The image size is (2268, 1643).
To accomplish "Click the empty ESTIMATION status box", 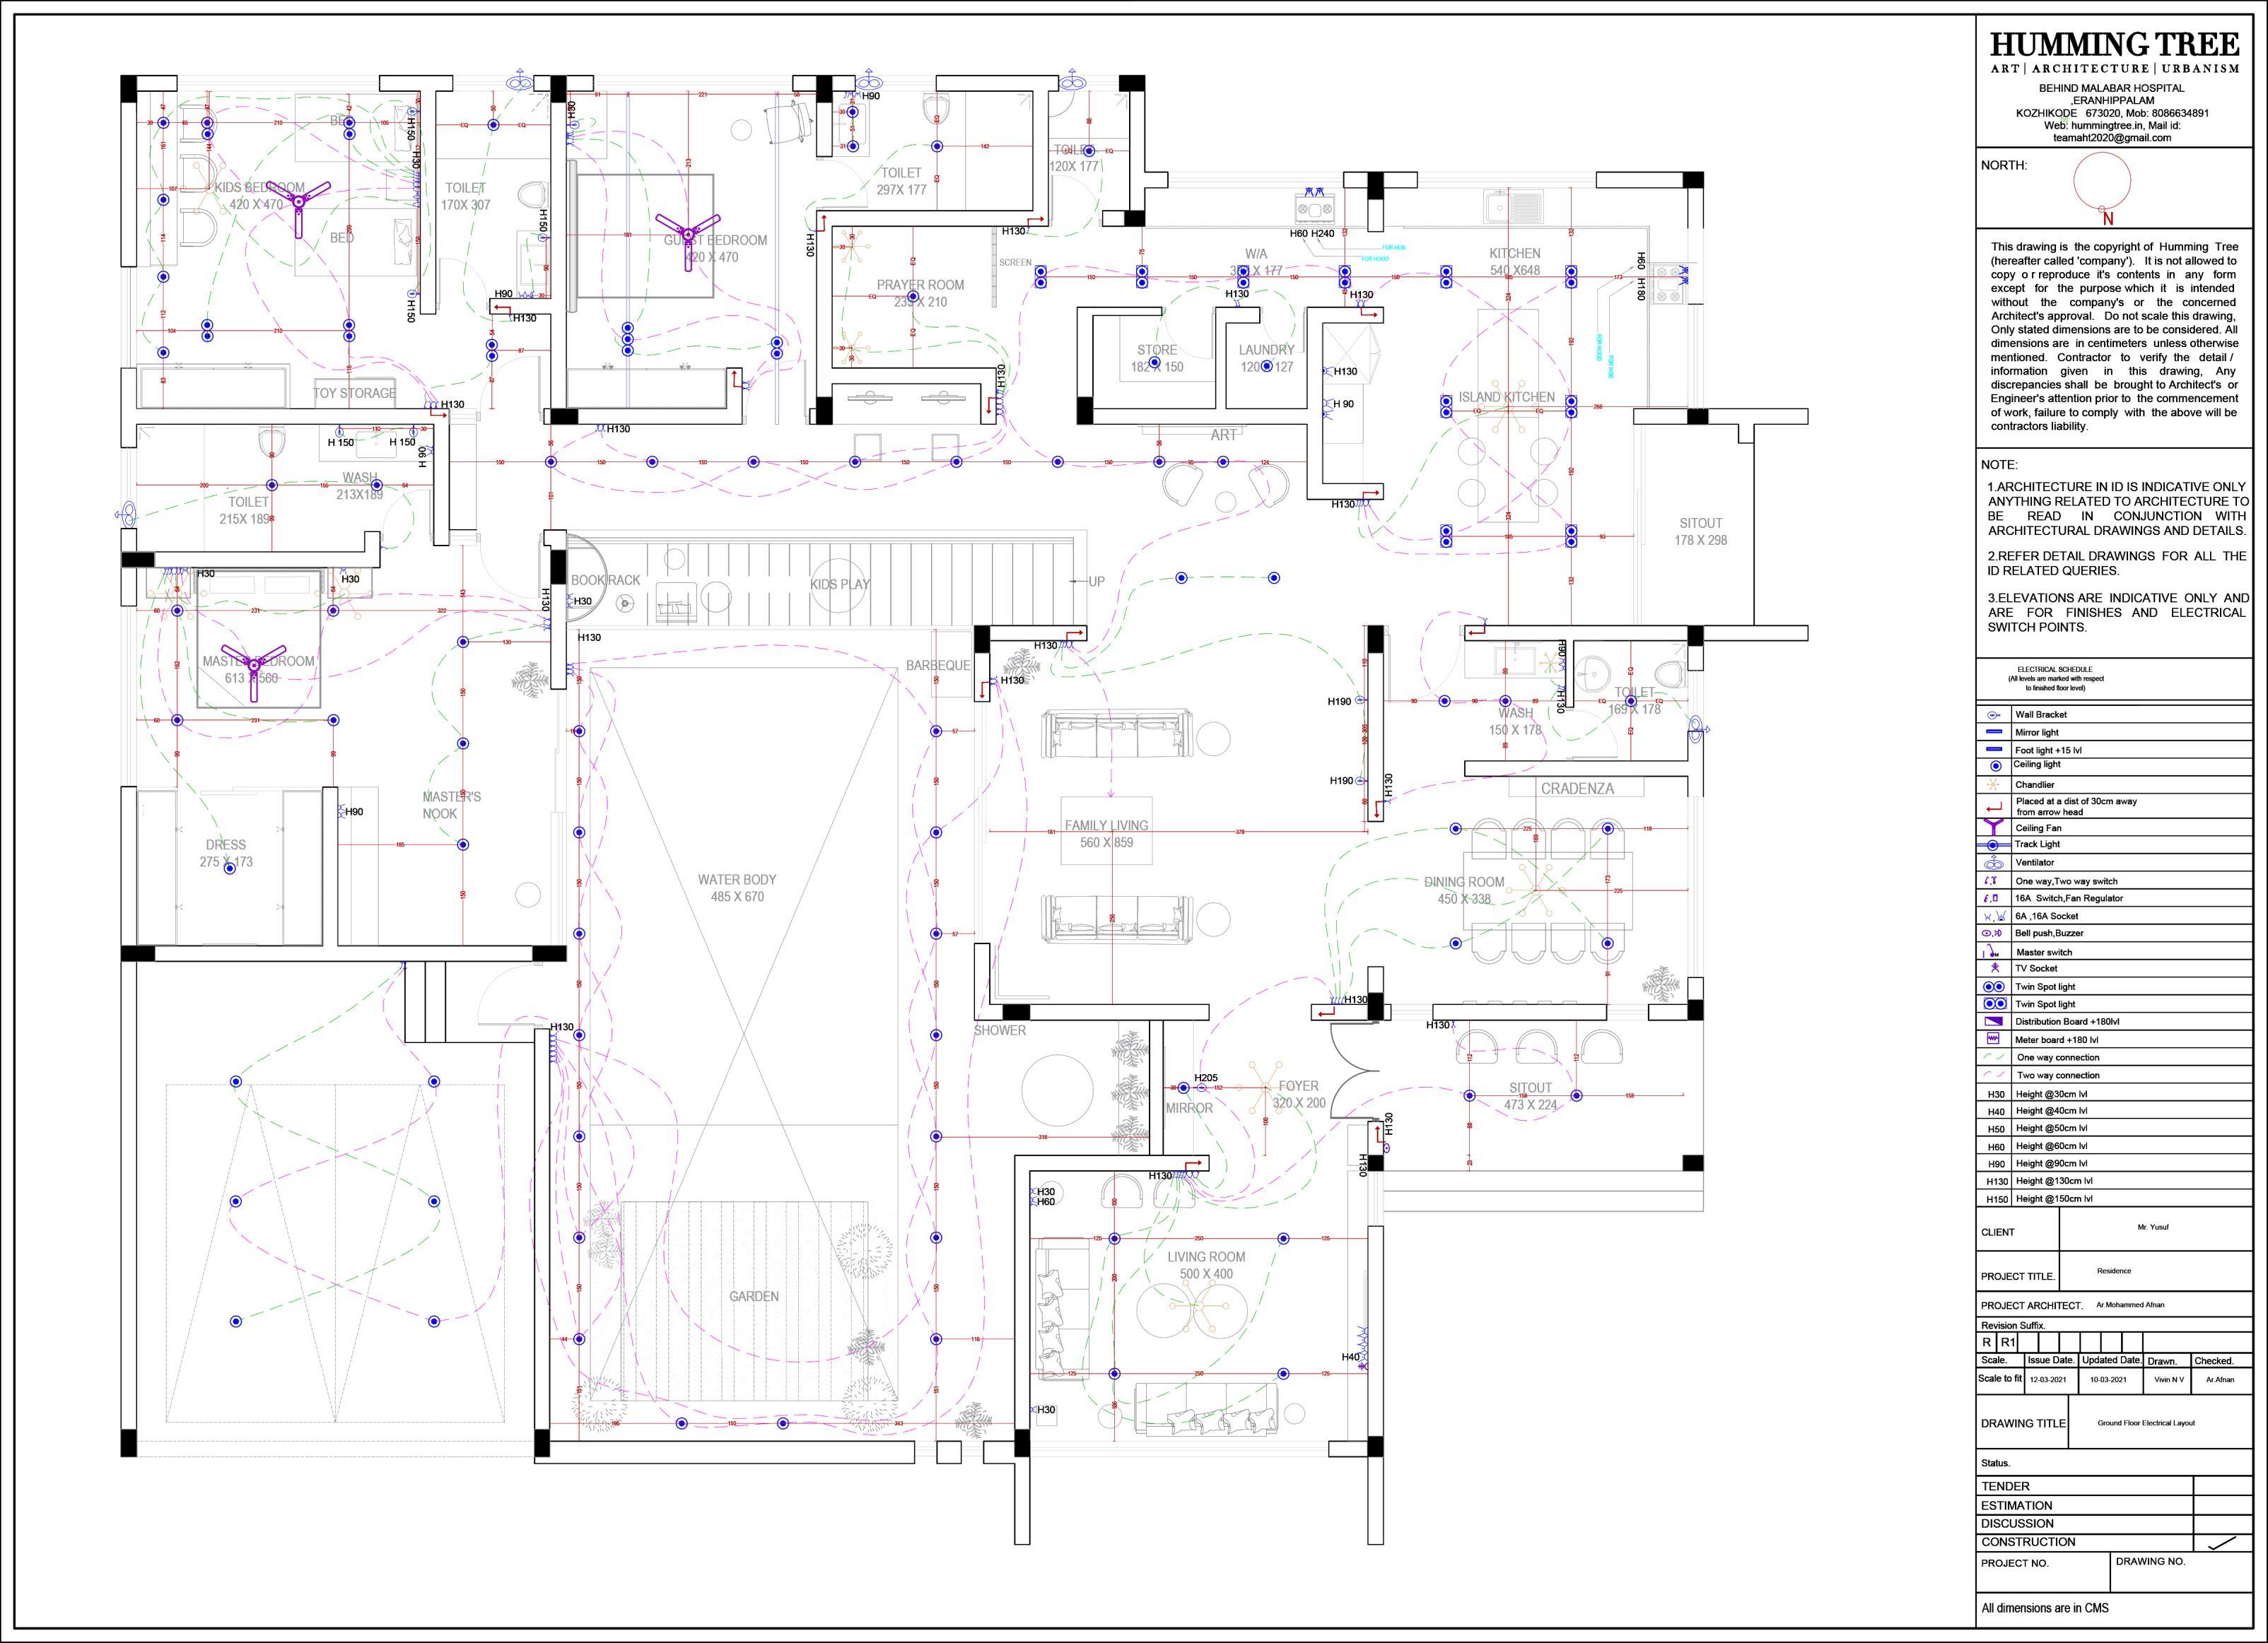I will [x=2222, y=1505].
